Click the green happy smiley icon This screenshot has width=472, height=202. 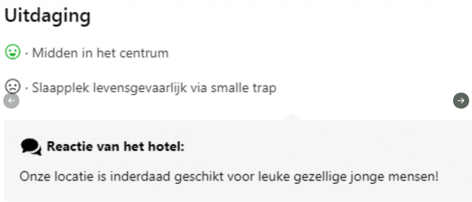(x=13, y=52)
